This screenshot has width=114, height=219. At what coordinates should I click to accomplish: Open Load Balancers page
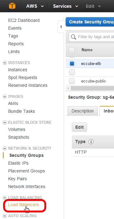tap(23, 205)
